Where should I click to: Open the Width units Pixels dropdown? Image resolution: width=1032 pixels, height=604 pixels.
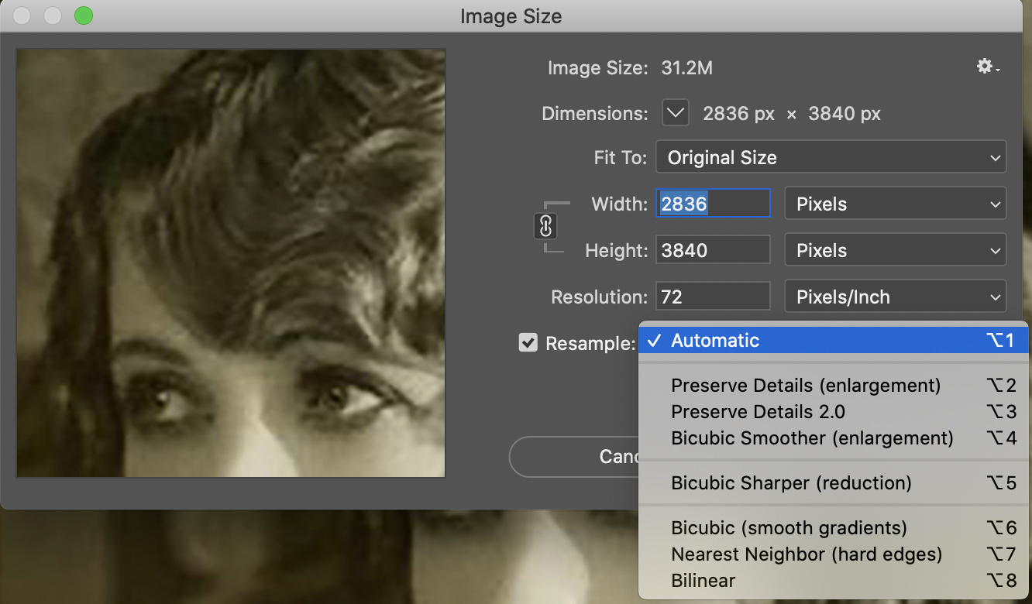(x=895, y=204)
